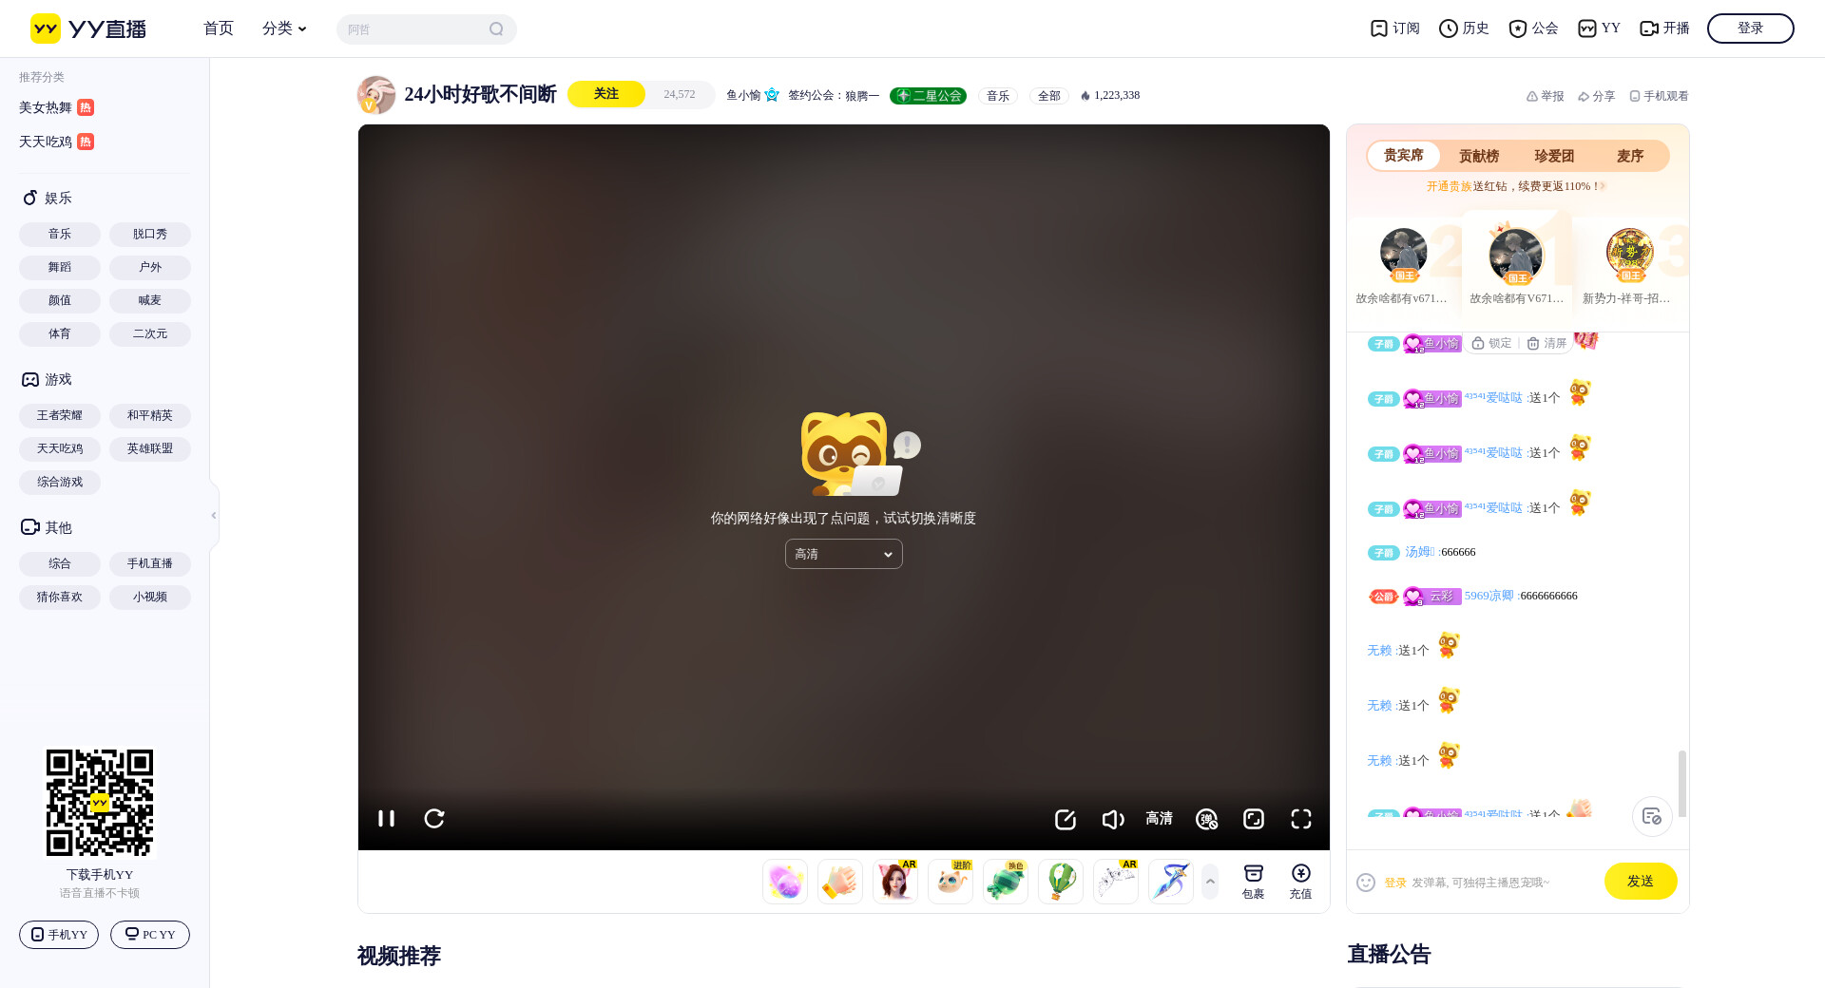Select the blue bow-and-arrow gift
Viewport: 1825px width, 988px height.
pos(1171,882)
